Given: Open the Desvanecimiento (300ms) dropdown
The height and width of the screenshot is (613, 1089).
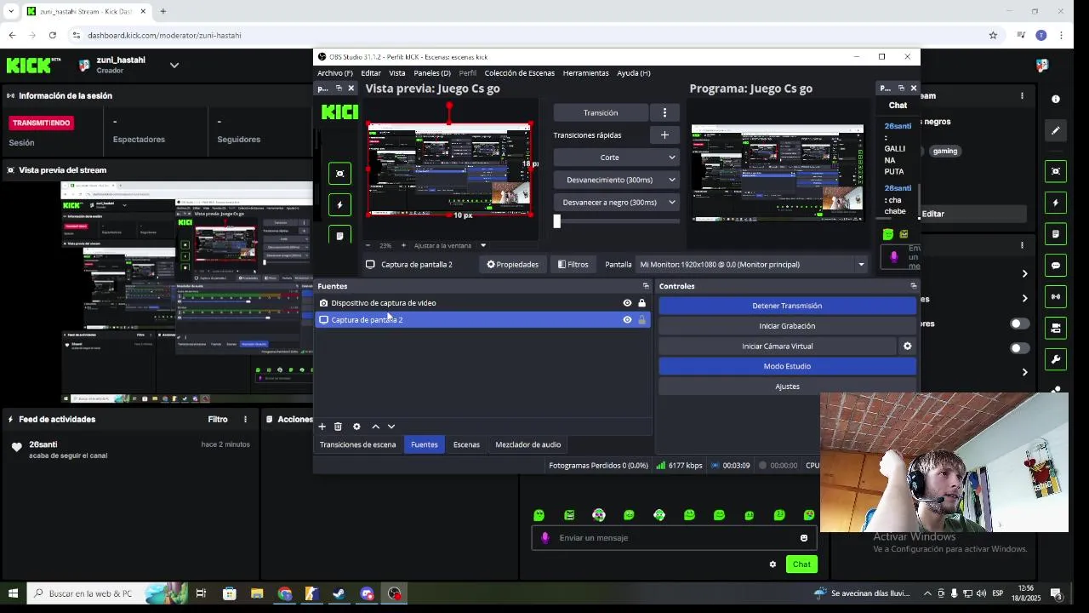Looking at the screenshot, I should (x=615, y=180).
